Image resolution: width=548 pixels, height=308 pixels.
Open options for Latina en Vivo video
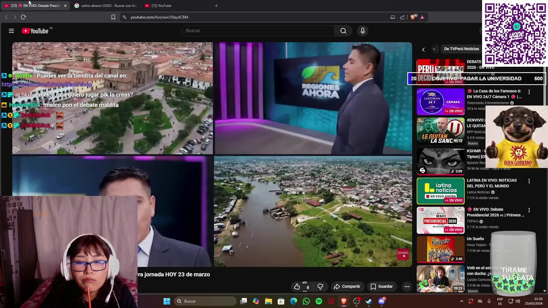pos(529,181)
